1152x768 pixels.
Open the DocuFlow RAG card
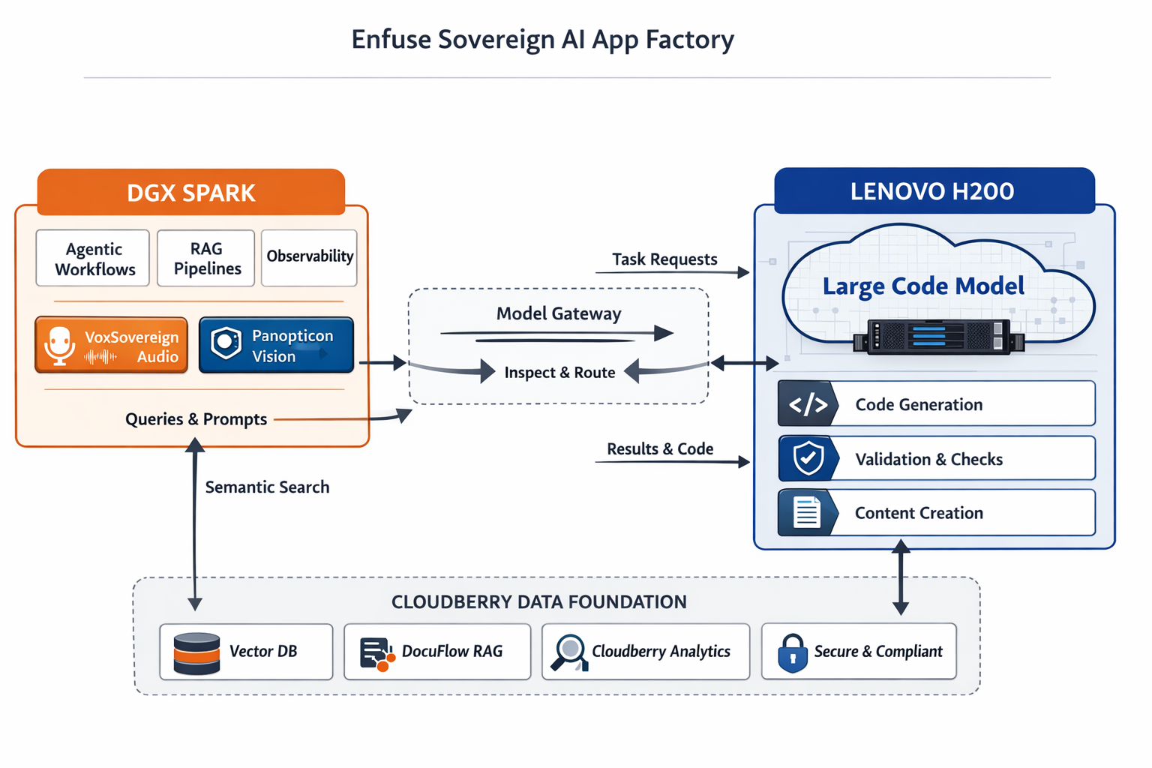tap(437, 652)
